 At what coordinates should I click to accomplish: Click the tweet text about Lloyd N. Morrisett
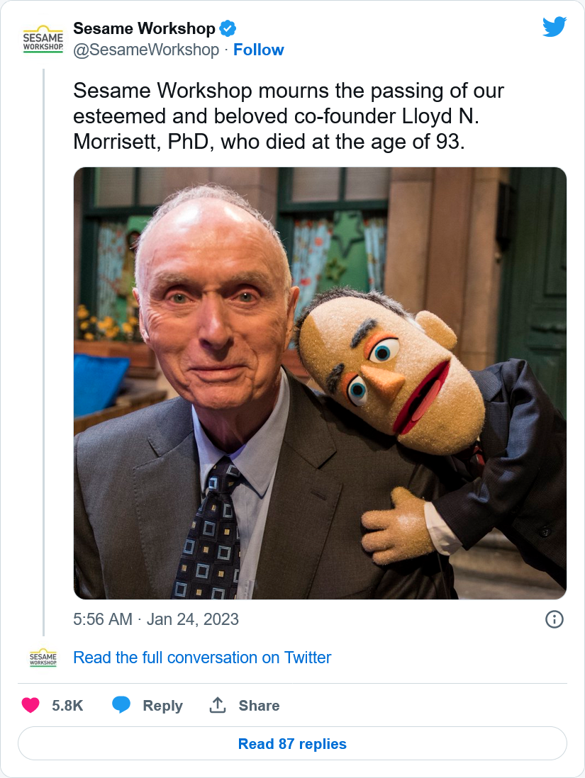coord(289,116)
